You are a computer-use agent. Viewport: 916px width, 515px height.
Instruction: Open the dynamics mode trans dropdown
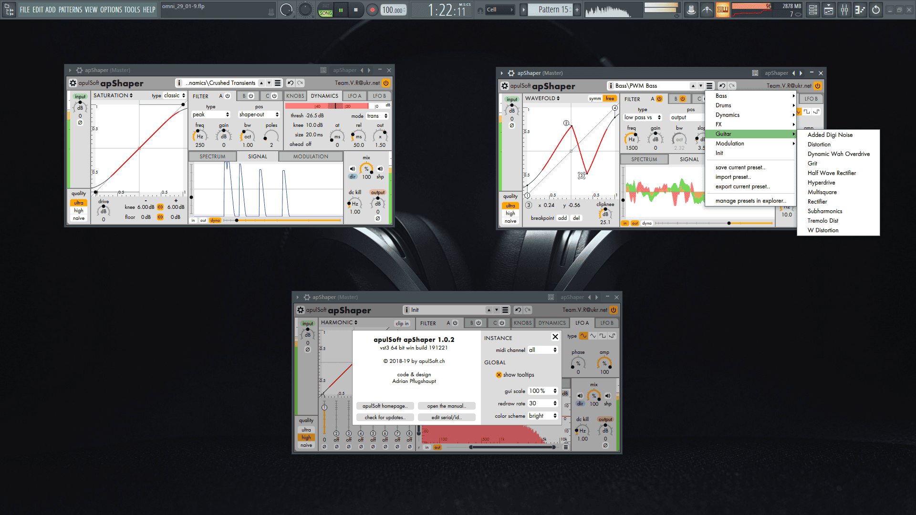click(377, 116)
